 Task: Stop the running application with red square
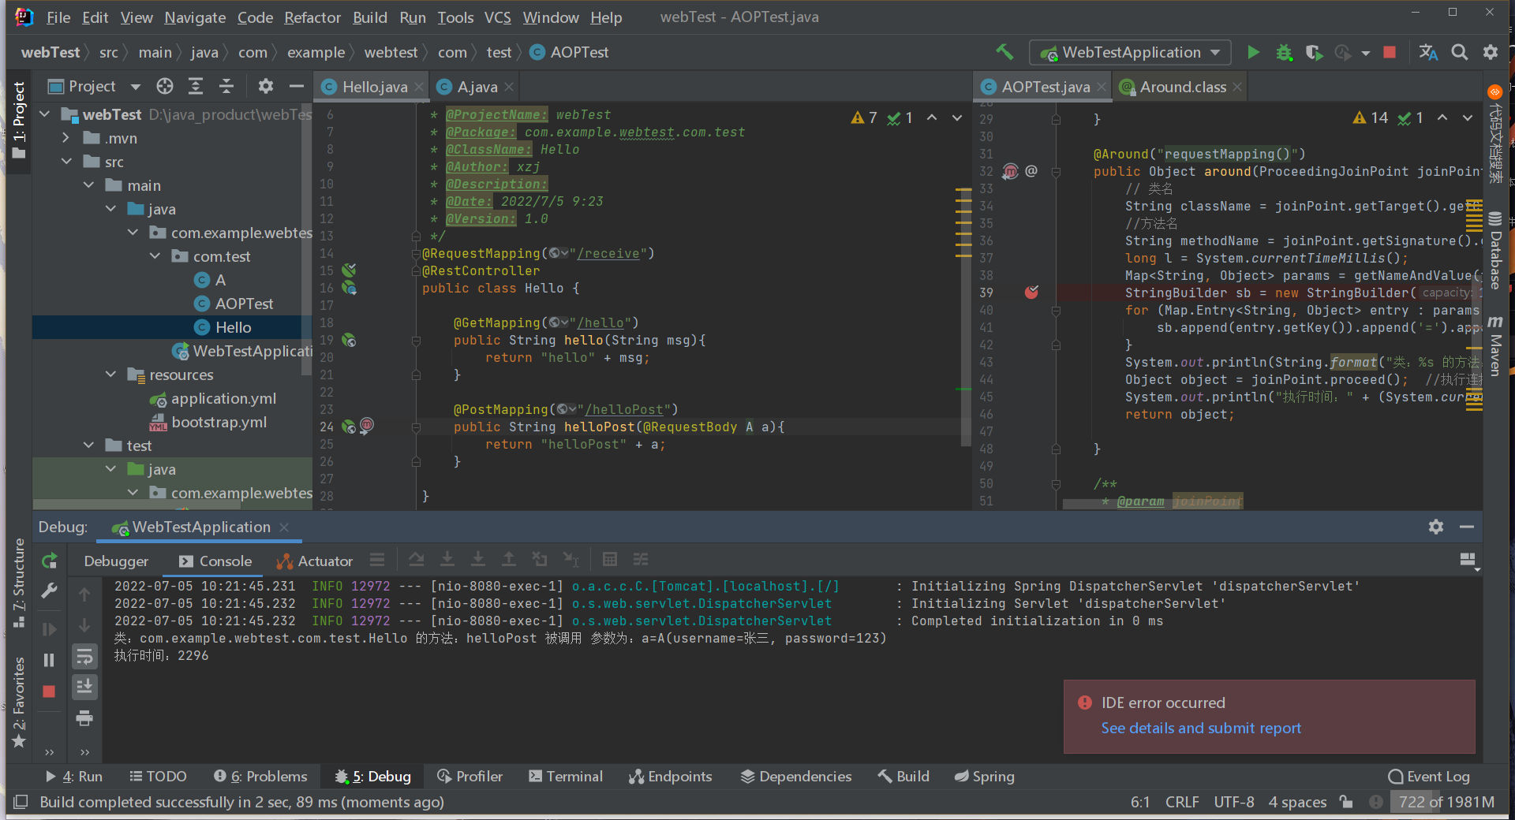pyautogui.click(x=1390, y=53)
